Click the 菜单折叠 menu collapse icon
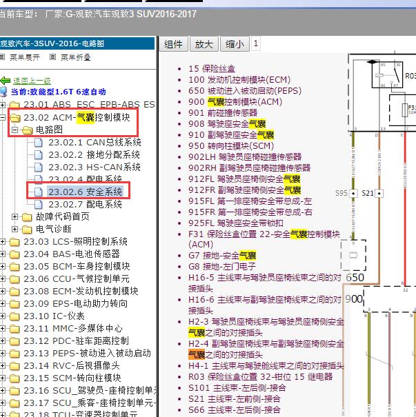The height and width of the screenshot is (417, 416). point(52,57)
